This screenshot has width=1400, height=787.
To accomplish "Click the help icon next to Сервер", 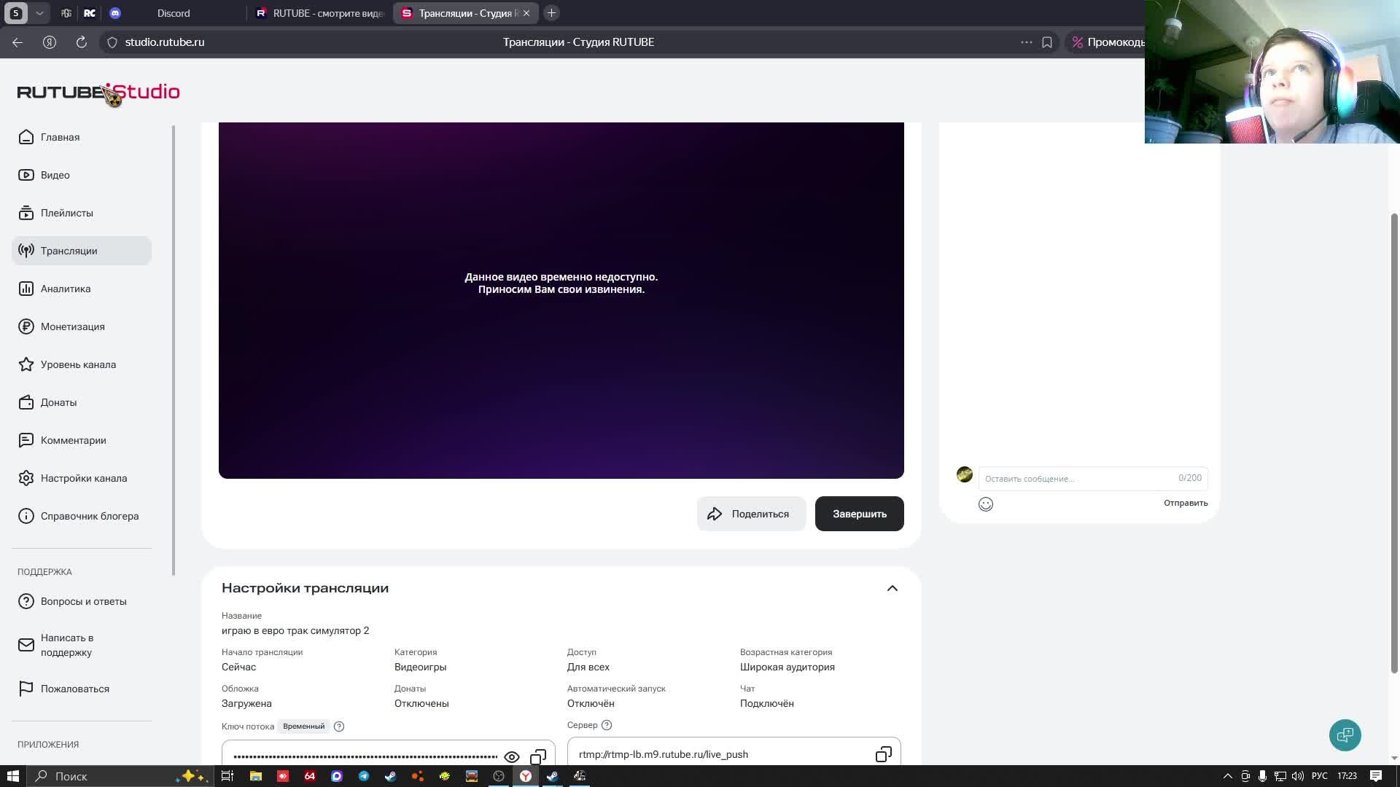I will pos(607,725).
